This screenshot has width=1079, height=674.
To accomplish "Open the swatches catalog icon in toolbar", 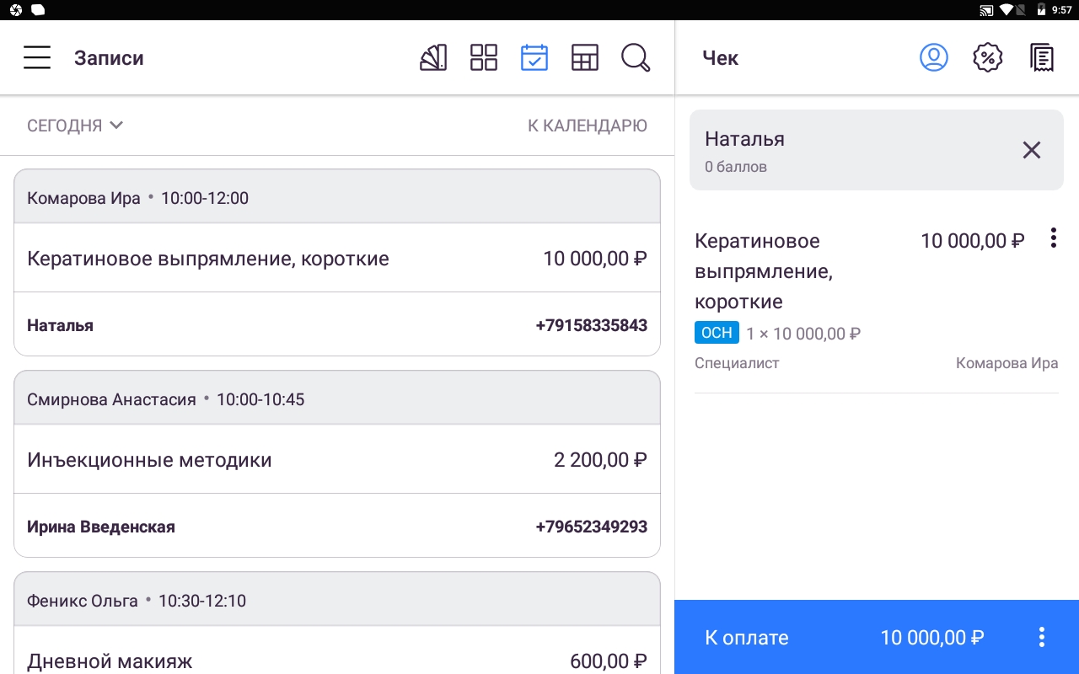I will 433,58.
